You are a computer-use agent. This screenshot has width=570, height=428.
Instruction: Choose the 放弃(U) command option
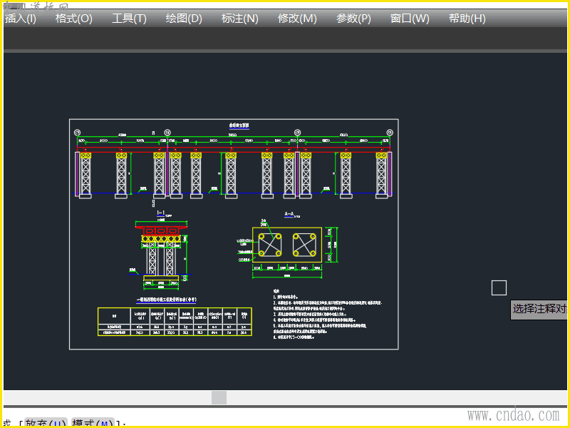tap(46, 423)
